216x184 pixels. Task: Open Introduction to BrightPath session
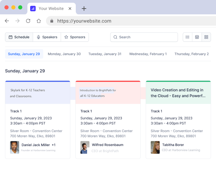(98, 93)
